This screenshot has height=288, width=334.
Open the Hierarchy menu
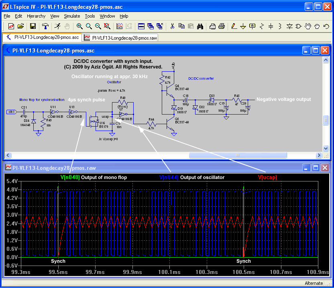pyautogui.click(x=36, y=16)
